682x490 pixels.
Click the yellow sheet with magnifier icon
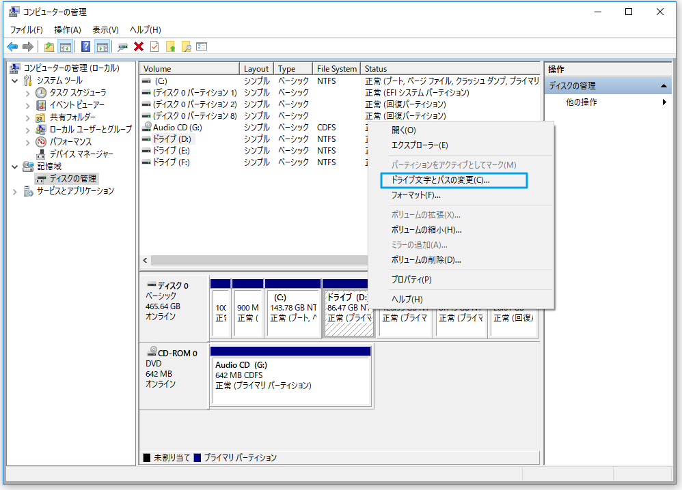pyautogui.click(x=186, y=46)
